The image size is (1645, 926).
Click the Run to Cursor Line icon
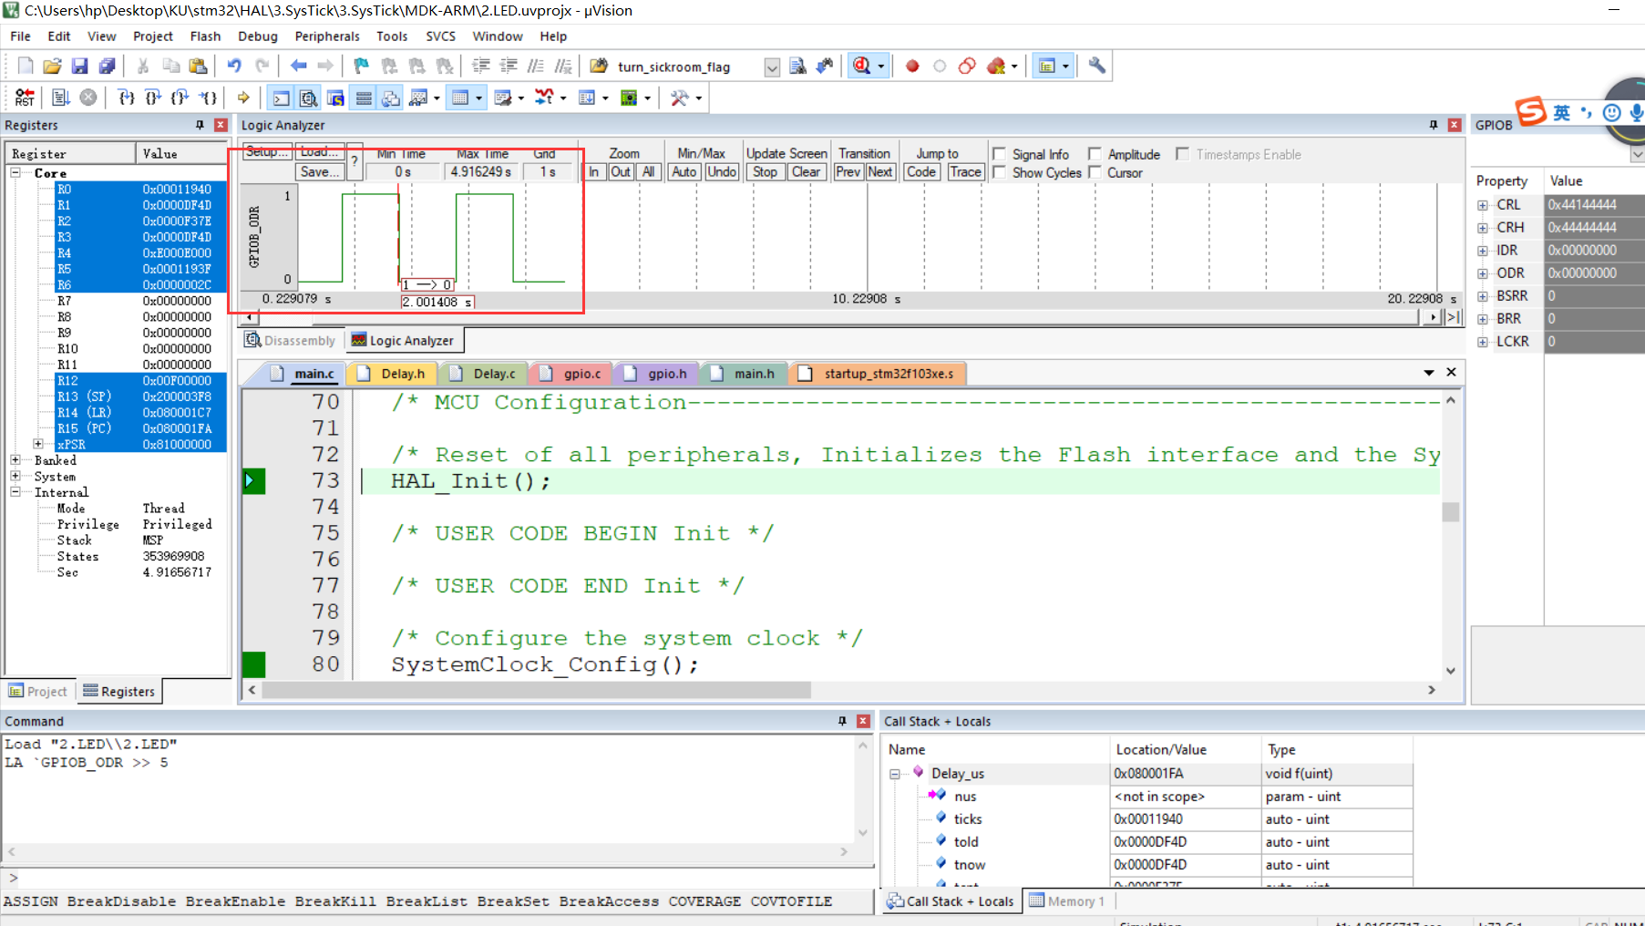(209, 98)
